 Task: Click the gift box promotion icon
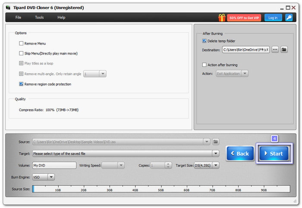[222, 18]
